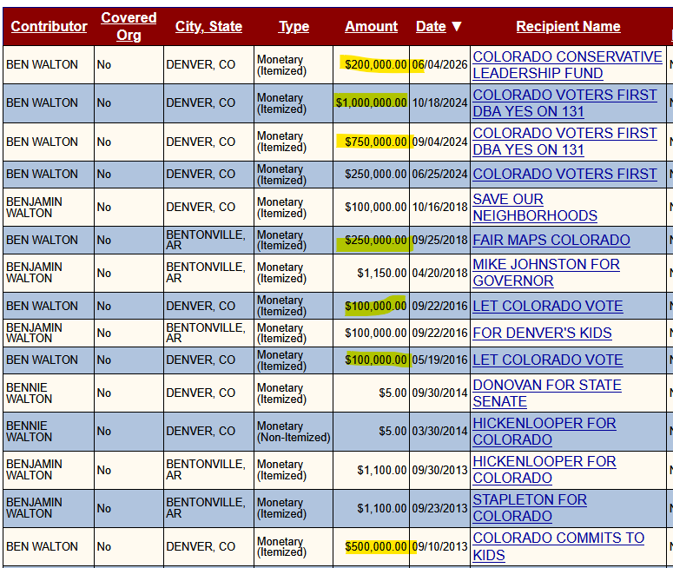Select the $1,000,000.00 amount cell
The height and width of the screenshot is (568, 673).
pyautogui.click(x=372, y=103)
